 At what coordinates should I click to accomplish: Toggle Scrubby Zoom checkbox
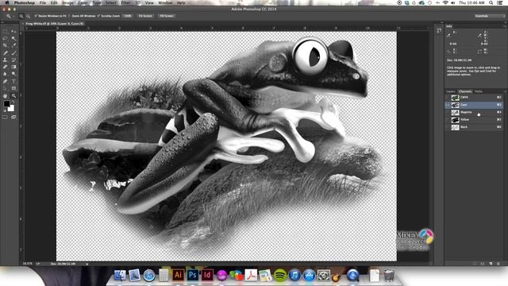click(x=98, y=16)
